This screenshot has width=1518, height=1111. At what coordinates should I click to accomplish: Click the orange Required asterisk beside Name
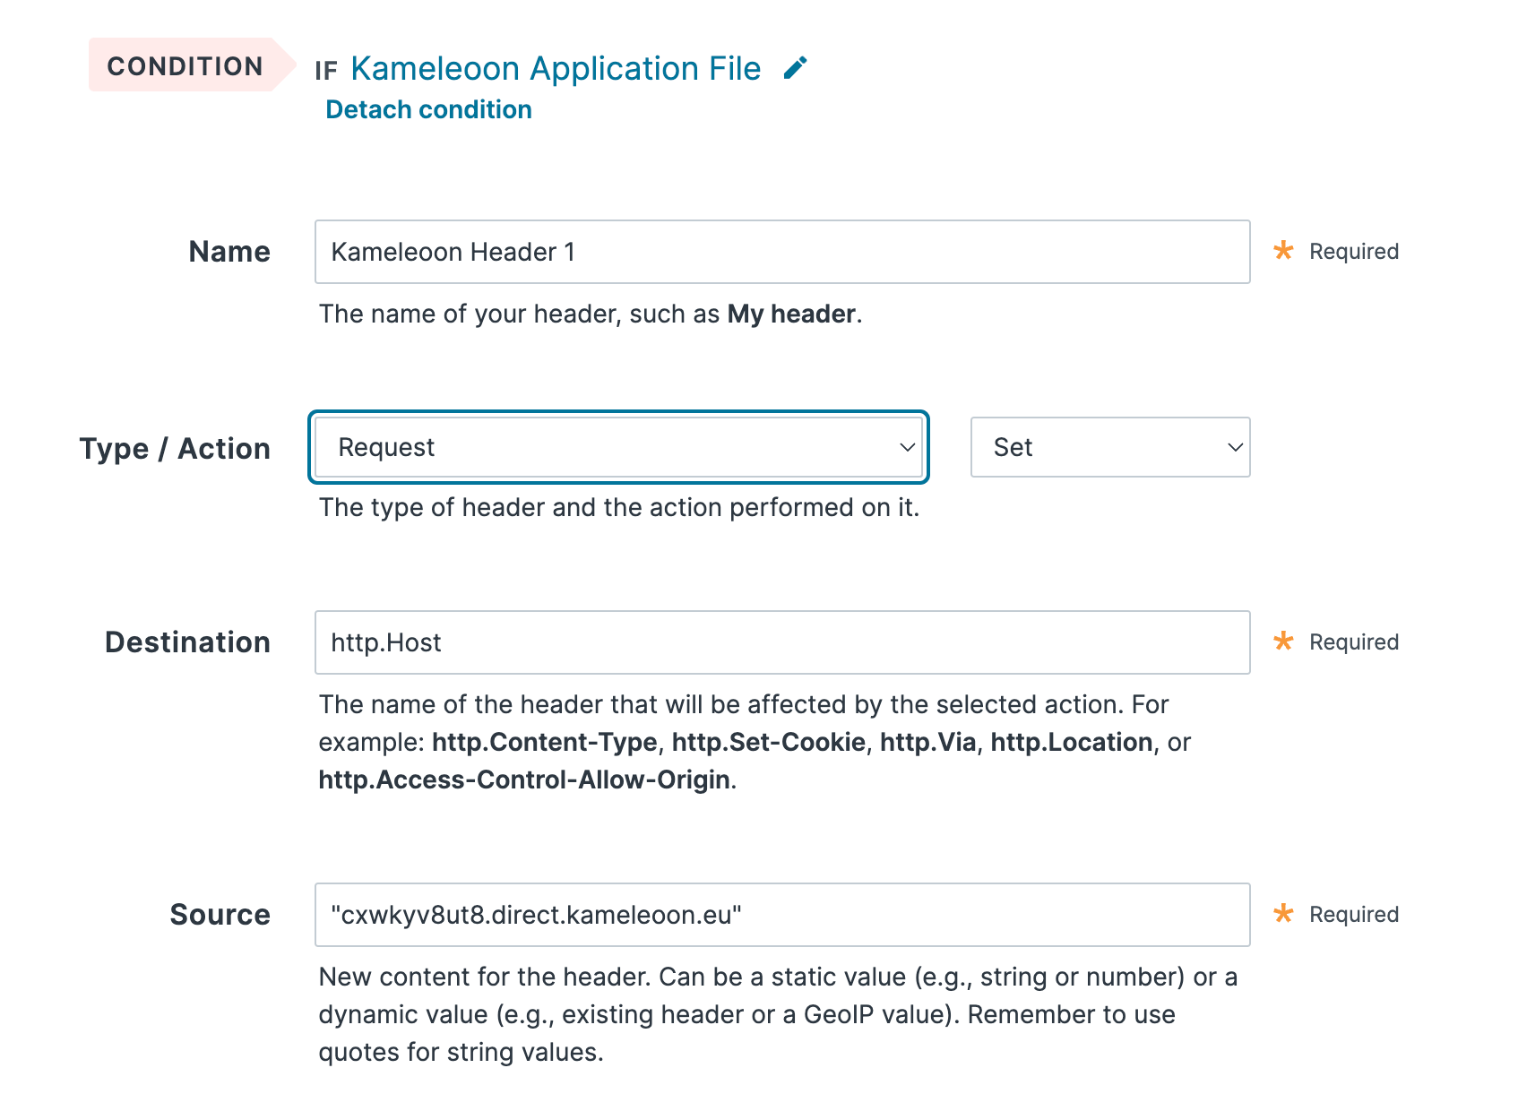point(1284,251)
